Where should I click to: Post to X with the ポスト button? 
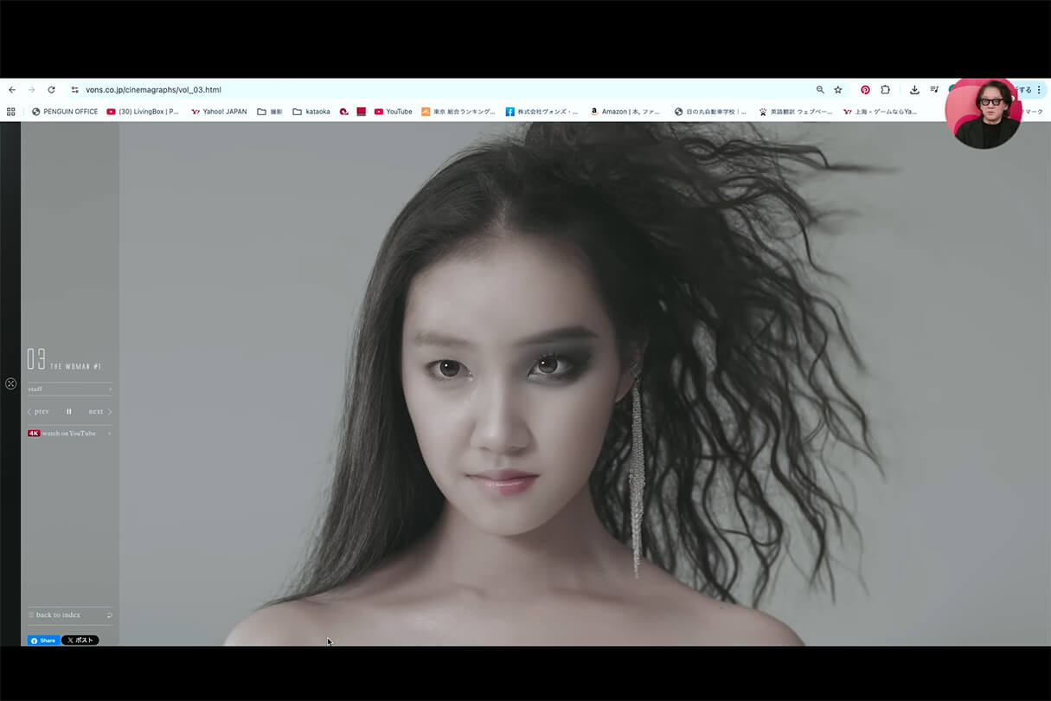click(80, 640)
